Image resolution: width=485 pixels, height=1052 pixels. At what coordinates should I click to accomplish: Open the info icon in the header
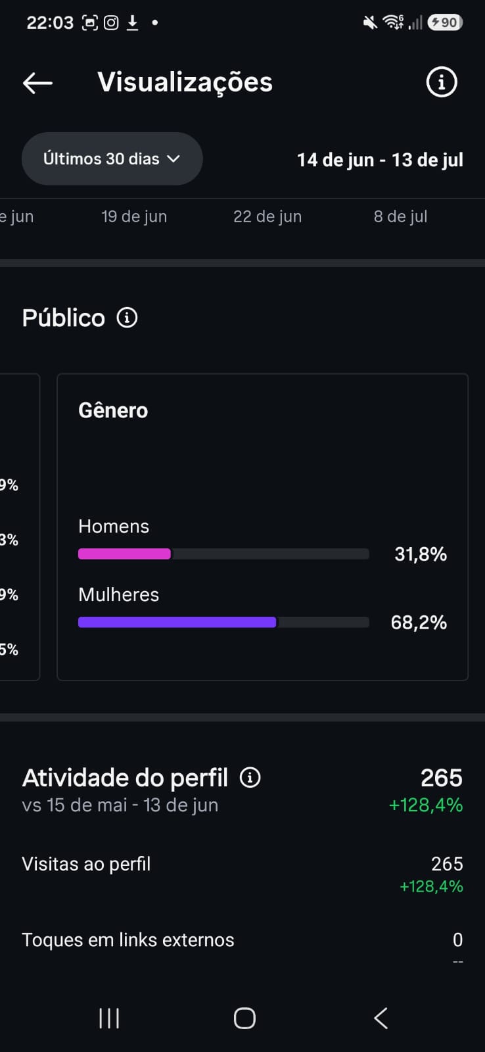(x=442, y=82)
